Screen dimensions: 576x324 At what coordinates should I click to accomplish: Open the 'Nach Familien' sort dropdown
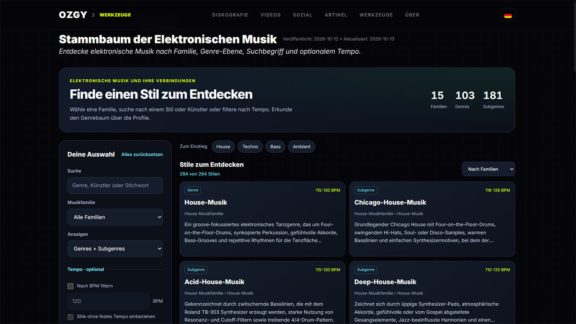point(488,169)
